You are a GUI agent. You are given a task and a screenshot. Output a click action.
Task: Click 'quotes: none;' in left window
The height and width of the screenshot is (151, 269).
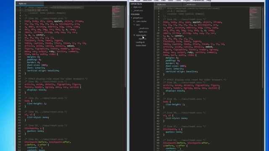click(35, 131)
